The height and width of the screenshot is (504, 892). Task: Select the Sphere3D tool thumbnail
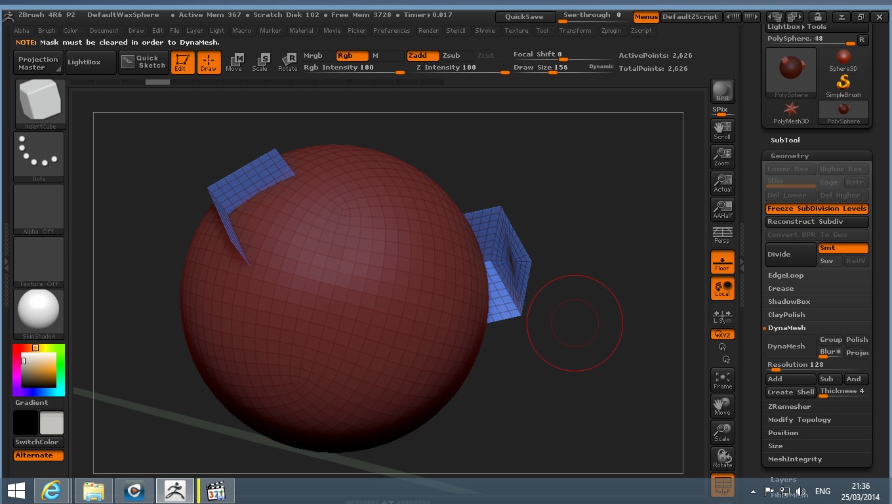point(843,60)
